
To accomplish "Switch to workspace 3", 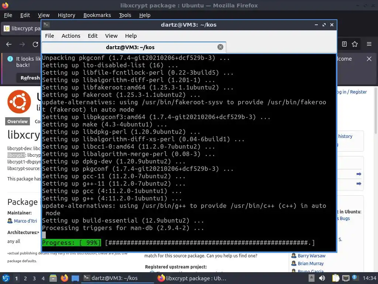I will click(x=34, y=278).
